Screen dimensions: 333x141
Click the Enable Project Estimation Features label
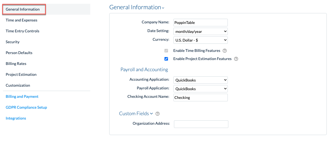[203, 59]
